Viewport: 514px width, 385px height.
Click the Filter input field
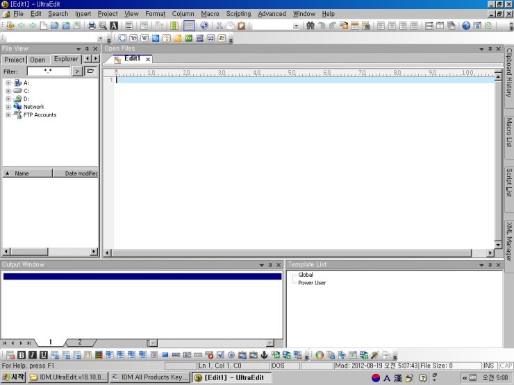coord(48,71)
